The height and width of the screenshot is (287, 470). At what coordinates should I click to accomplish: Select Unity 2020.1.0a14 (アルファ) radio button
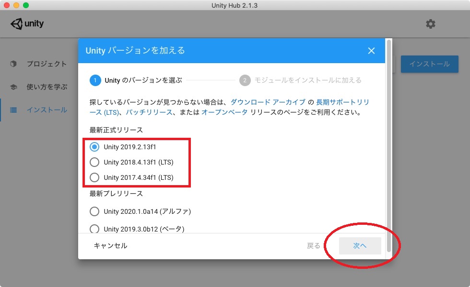click(x=94, y=211)
